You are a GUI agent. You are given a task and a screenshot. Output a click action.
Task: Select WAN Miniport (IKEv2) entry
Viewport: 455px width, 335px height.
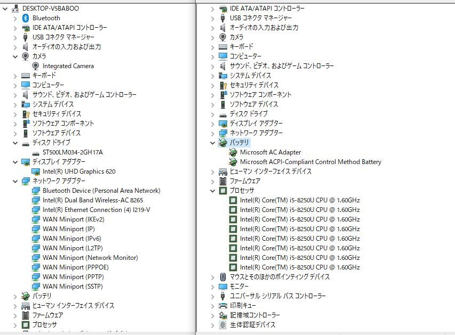(x=74, y=219)
